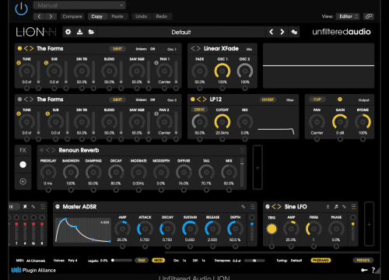389x280 pixels.
Task: Load the previous LION preset arrow
Action: (x=272, y=32)
